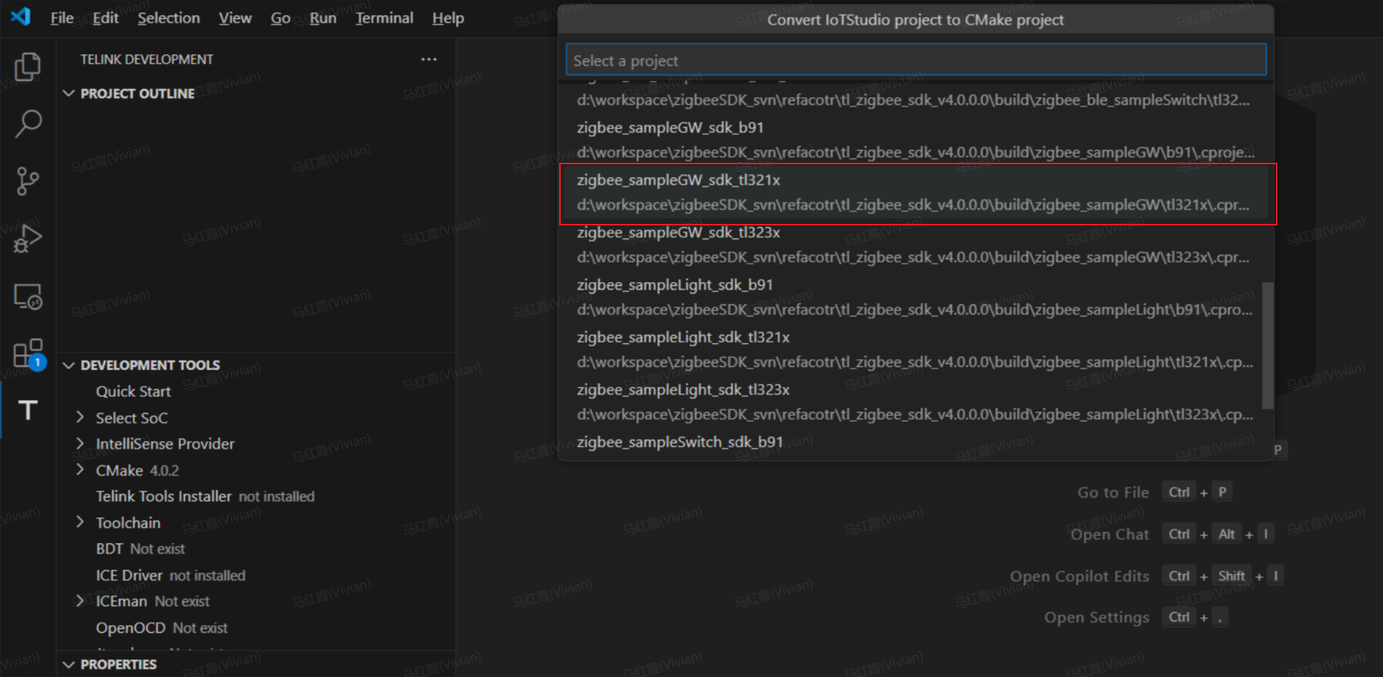Click the VS Code logo icon

coord(21,17)
